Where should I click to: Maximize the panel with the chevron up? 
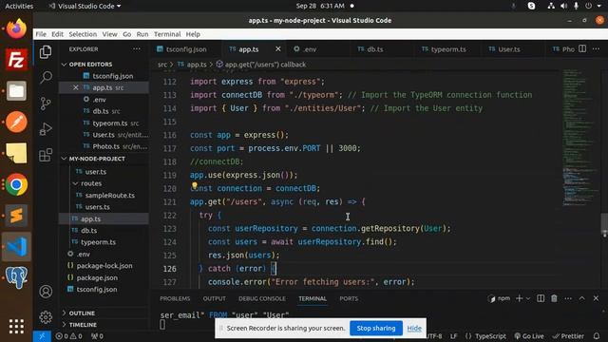[x=582, y=298]
